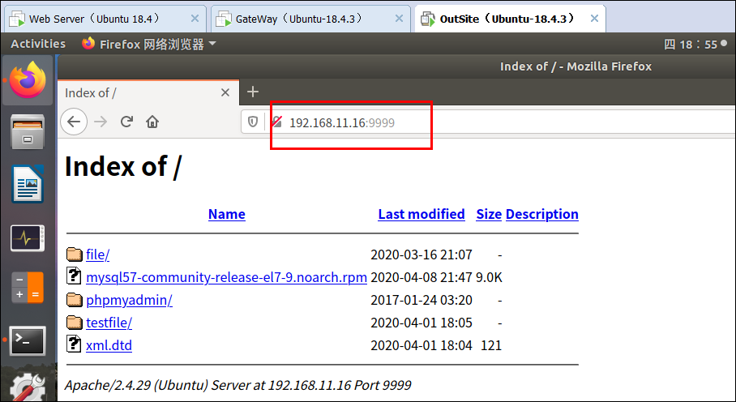
Task: Click the folder icon beside file/
Action: coord(74,254)
